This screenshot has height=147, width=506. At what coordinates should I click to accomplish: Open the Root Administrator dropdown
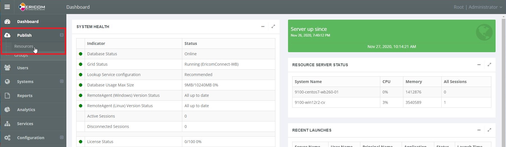click(x=478, y=7)
